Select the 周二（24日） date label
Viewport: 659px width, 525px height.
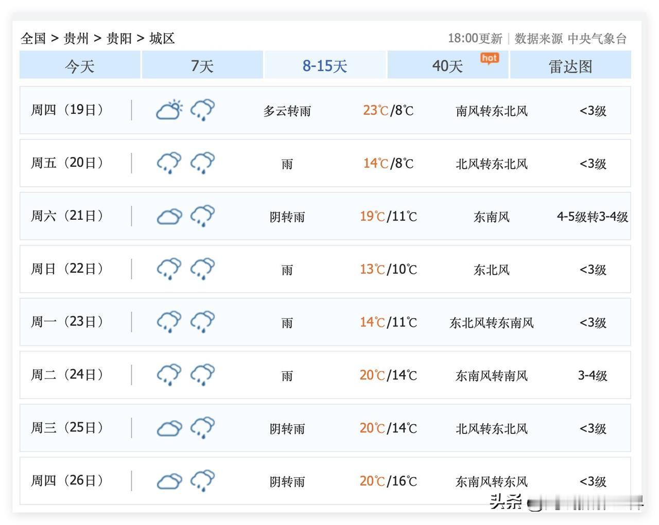(67, 375)
